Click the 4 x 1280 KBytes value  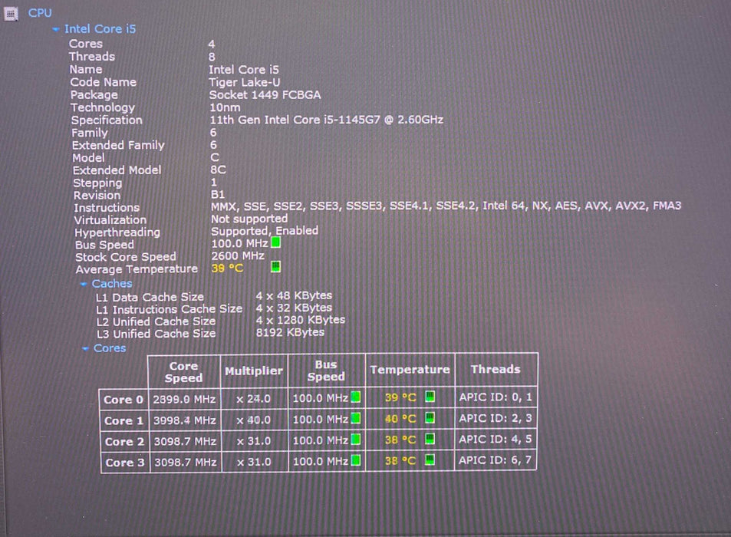coord(301,320)
